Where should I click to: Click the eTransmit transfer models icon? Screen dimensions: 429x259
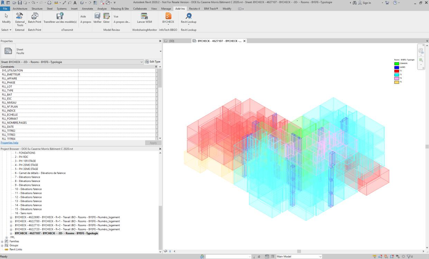60,17
